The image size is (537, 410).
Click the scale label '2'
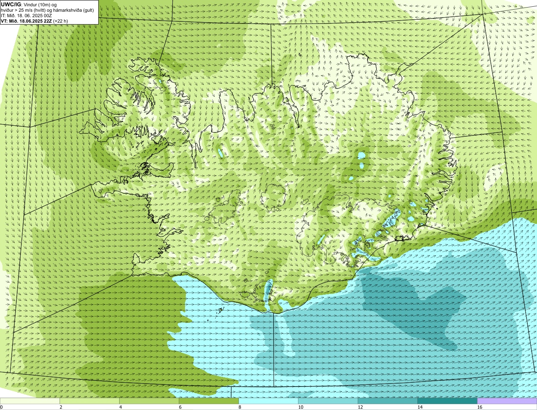click(x=61, y=407)
